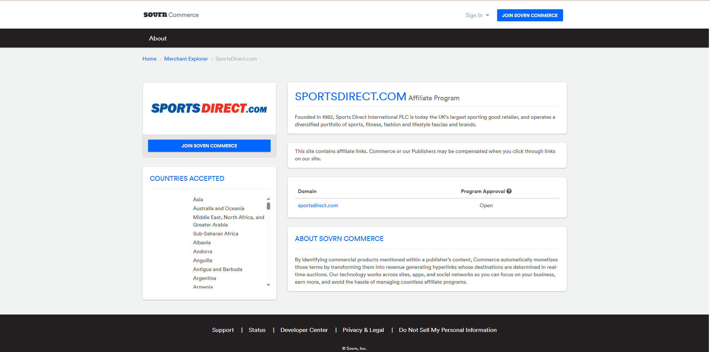Open Privacy & Legal footer link
This screenshot has width=710, height=352.
click(363, 330)
